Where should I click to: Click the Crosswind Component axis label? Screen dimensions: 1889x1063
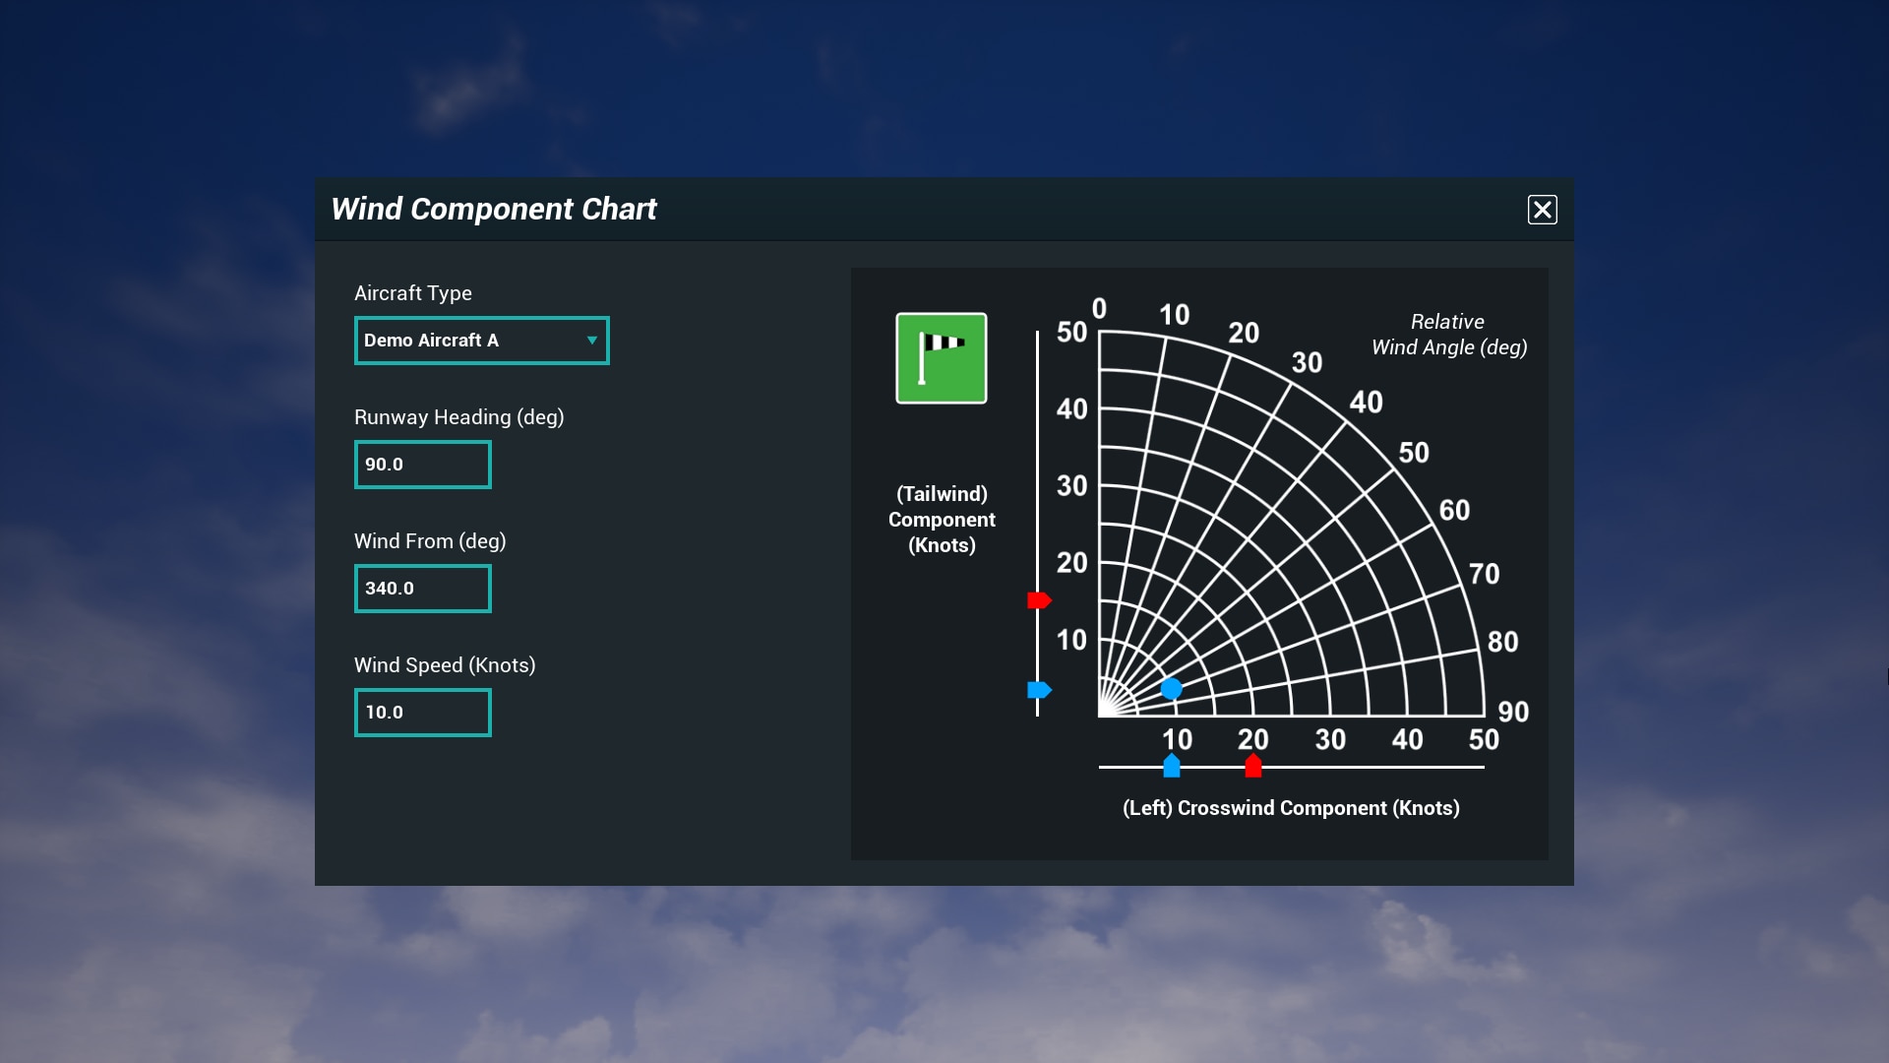tap(1291, 807)
